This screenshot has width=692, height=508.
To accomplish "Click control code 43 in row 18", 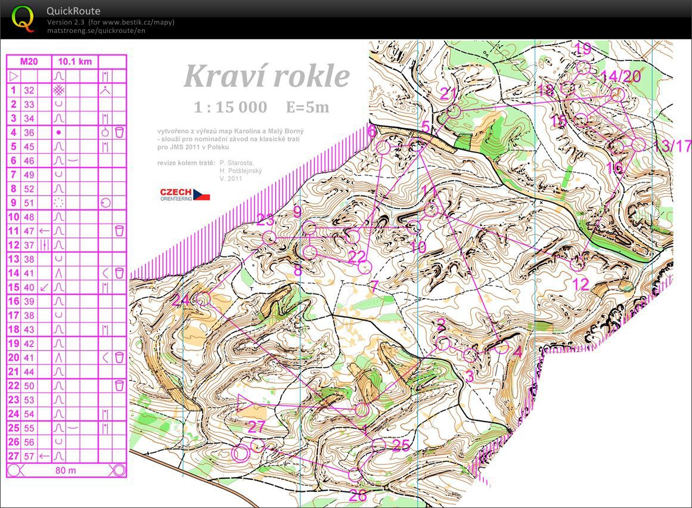I will [x=29, y=330].
